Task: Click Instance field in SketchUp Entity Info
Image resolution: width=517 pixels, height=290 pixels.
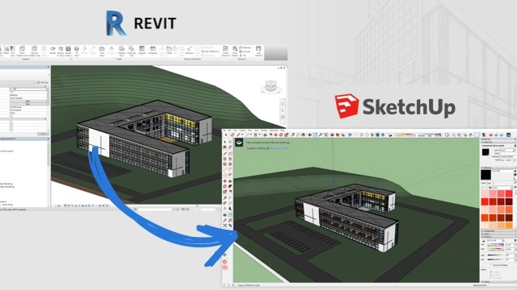Action: (x=507, y=154)
